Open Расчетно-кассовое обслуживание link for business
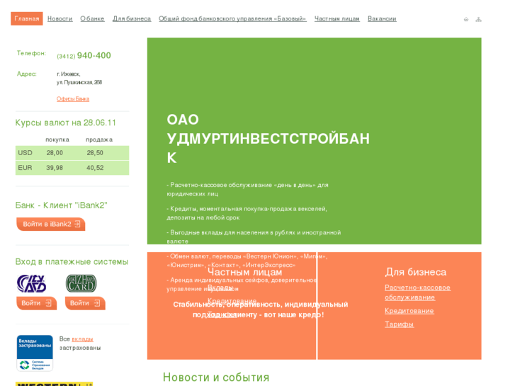 click(x=417, y=293)
